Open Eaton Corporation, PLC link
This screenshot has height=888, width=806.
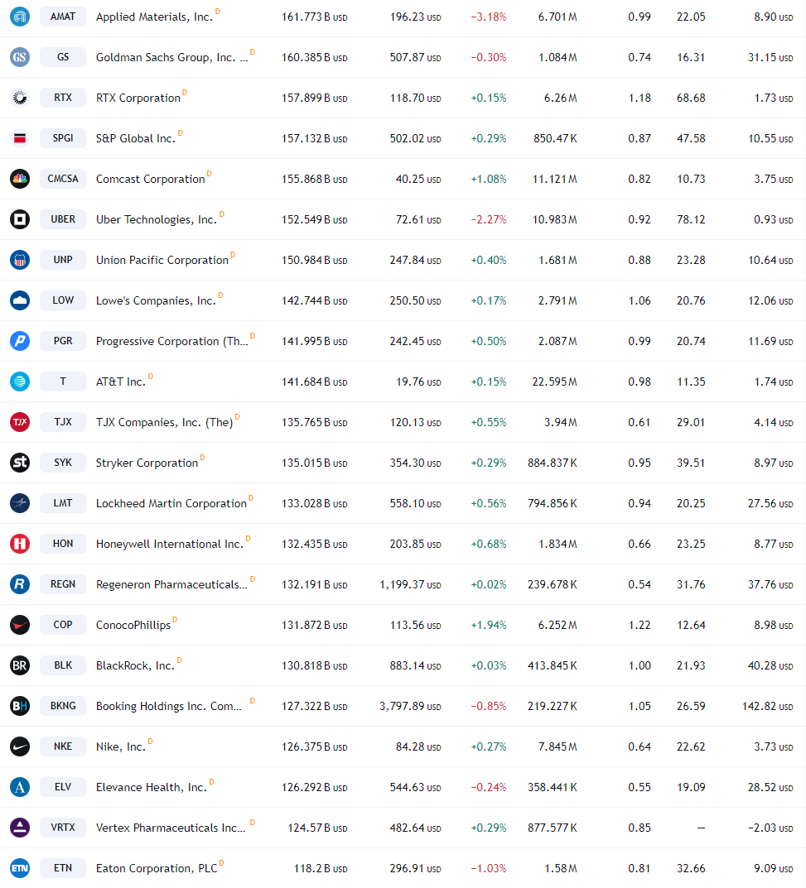coord(157,869)
